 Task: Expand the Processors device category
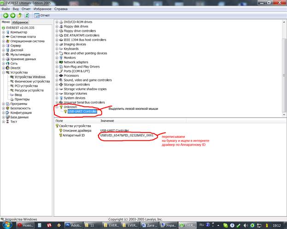[x=57, y=75]
